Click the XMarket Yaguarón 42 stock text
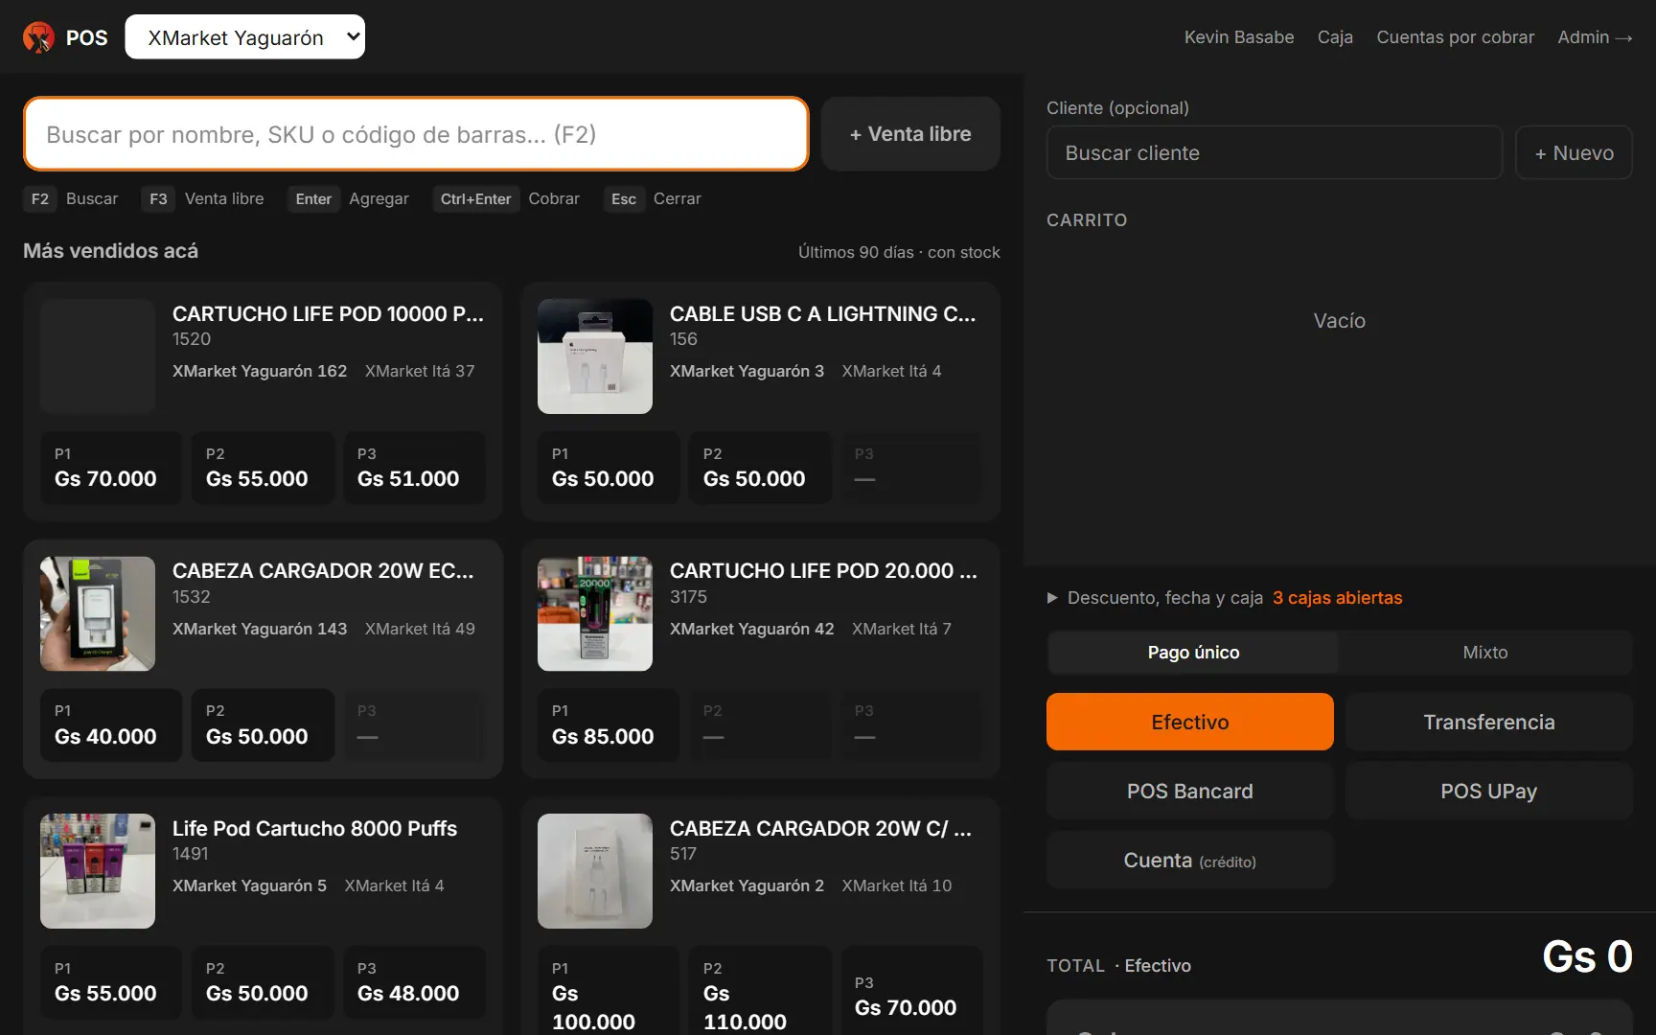Image resolution: width=1656 pixels, height=1035 pixels. point(752,629)
